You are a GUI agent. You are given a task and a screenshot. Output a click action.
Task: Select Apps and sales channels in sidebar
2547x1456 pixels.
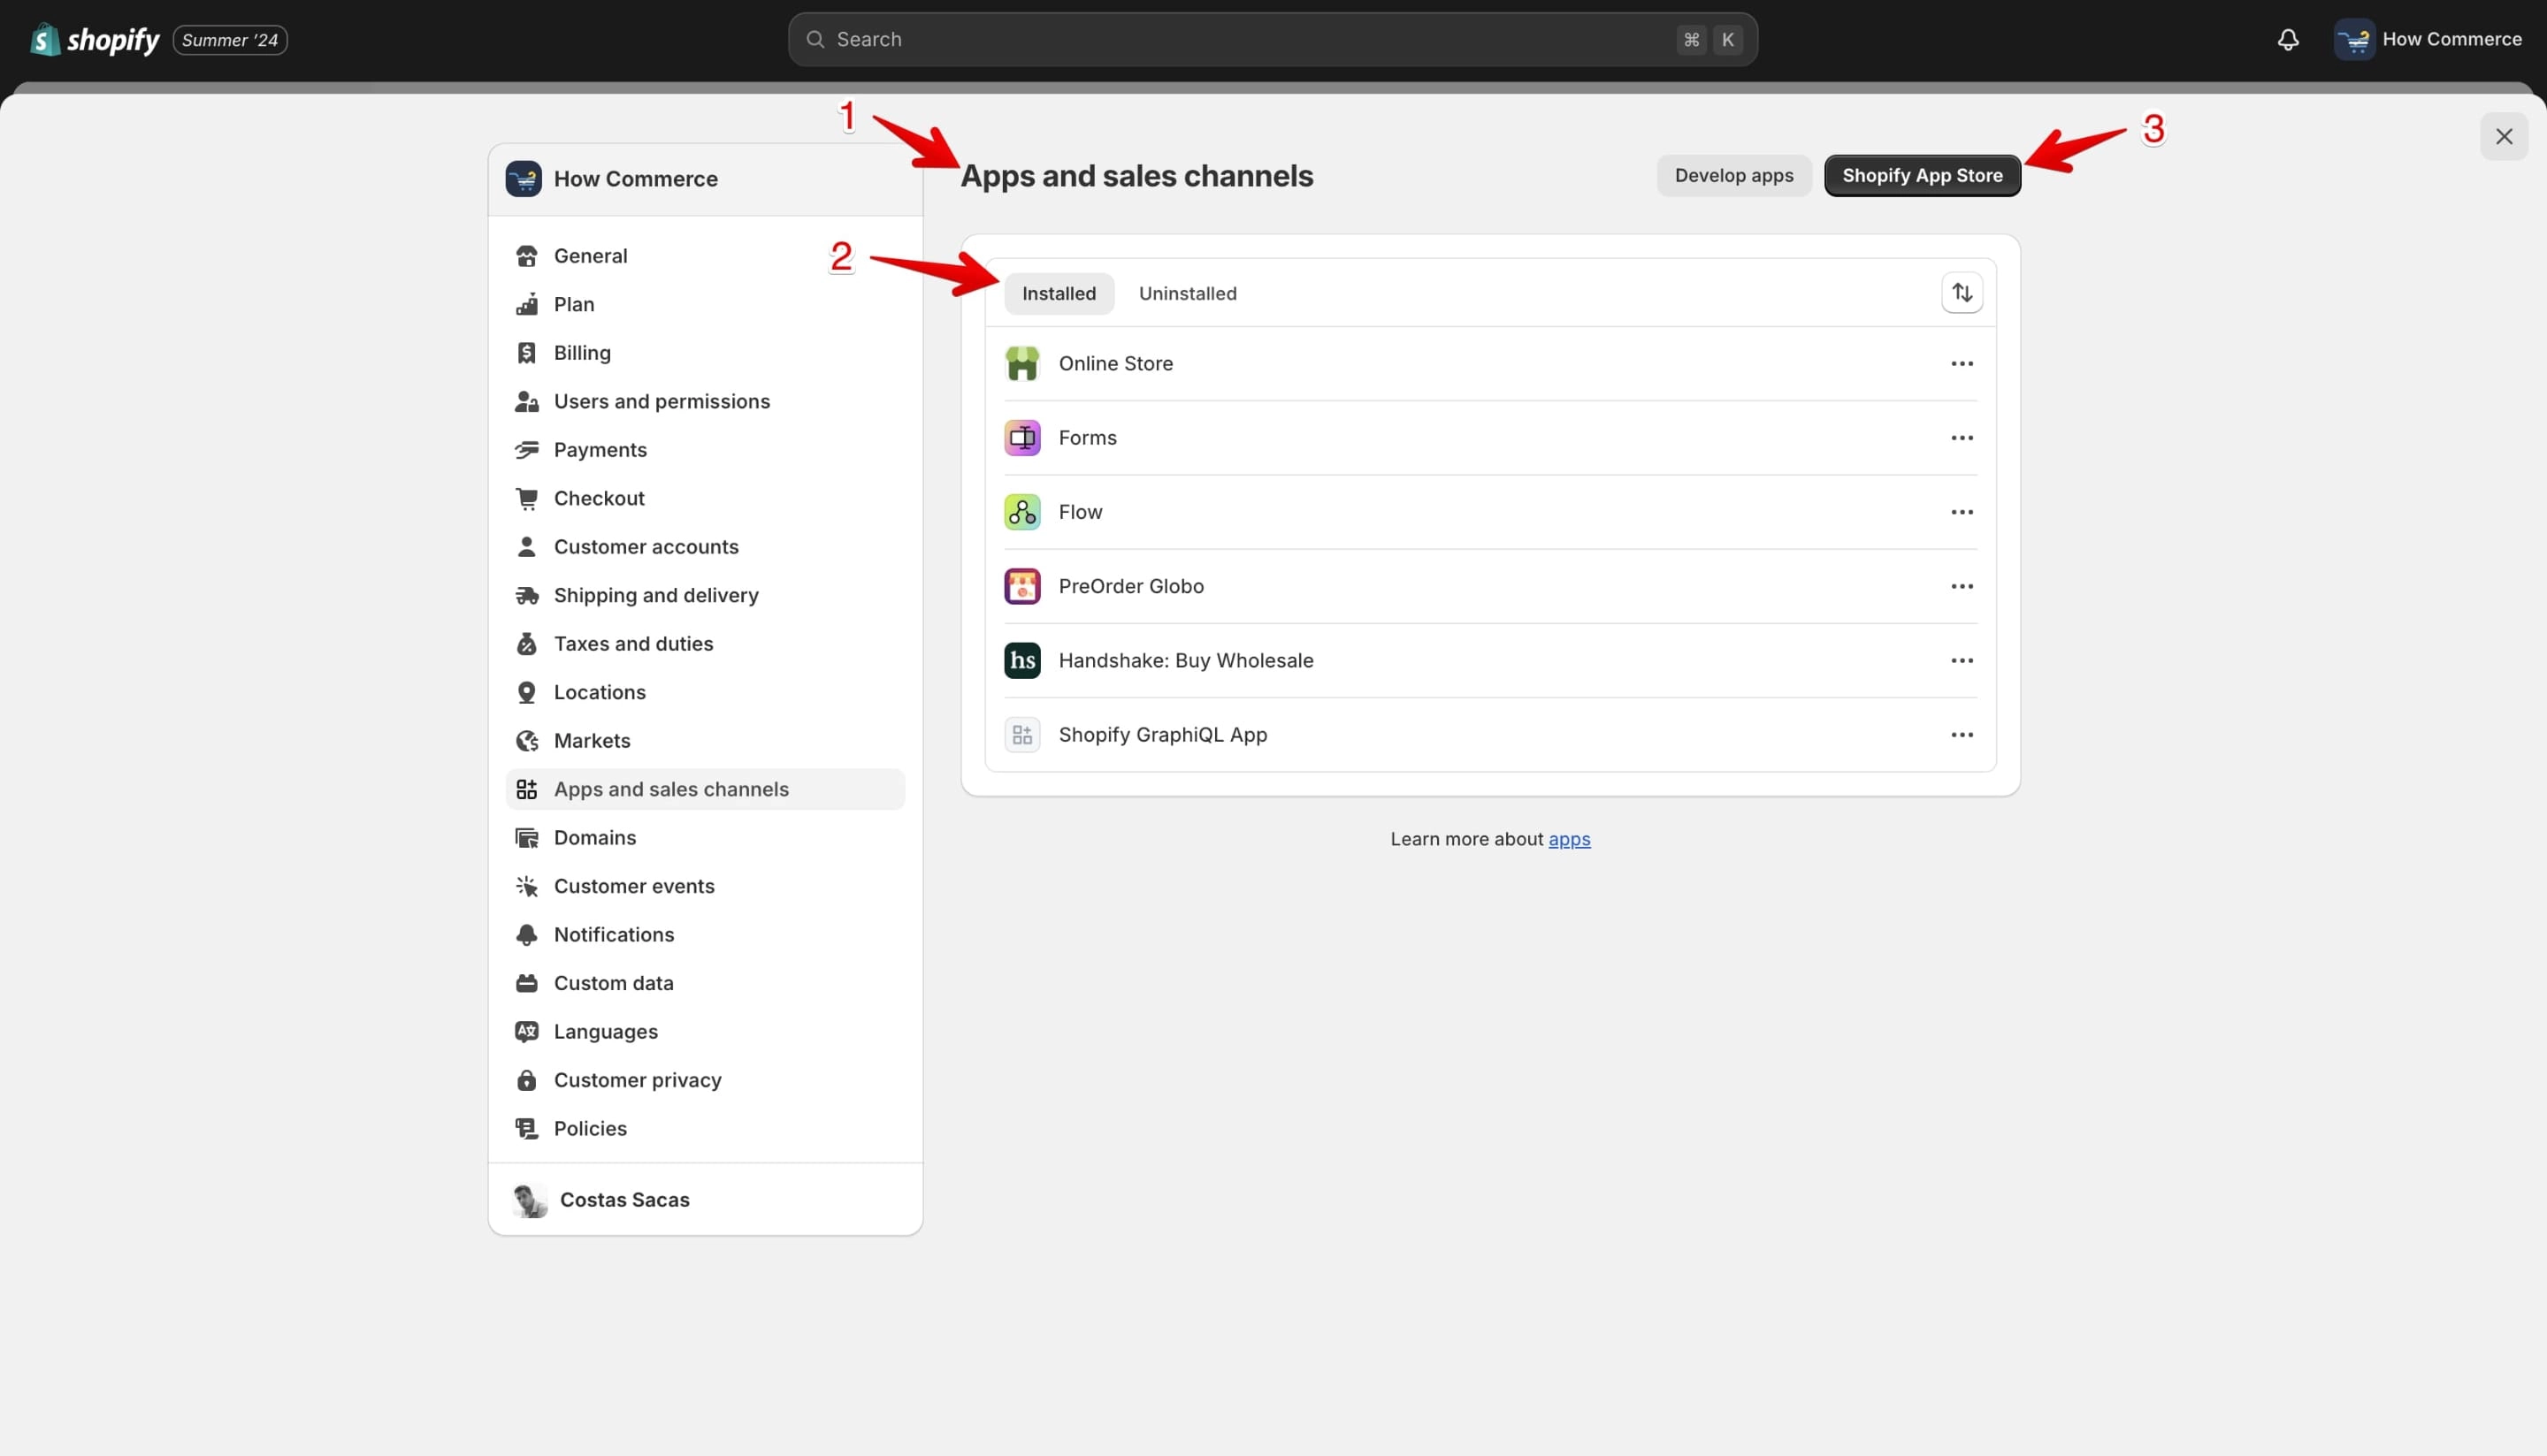tap(705, 789)
